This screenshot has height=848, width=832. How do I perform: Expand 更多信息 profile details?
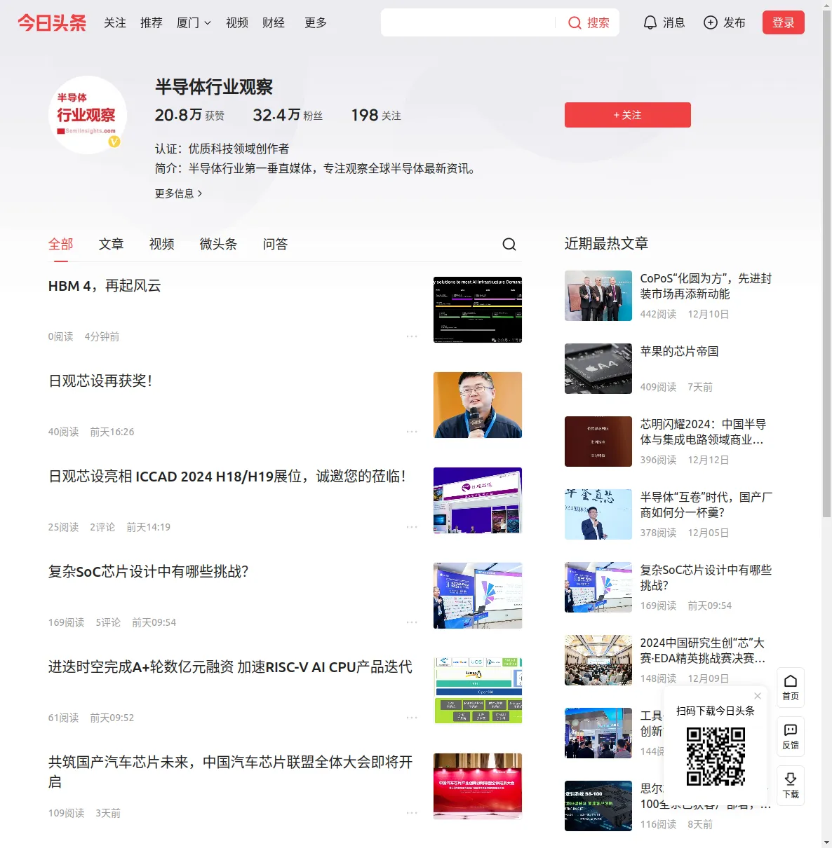179,193
